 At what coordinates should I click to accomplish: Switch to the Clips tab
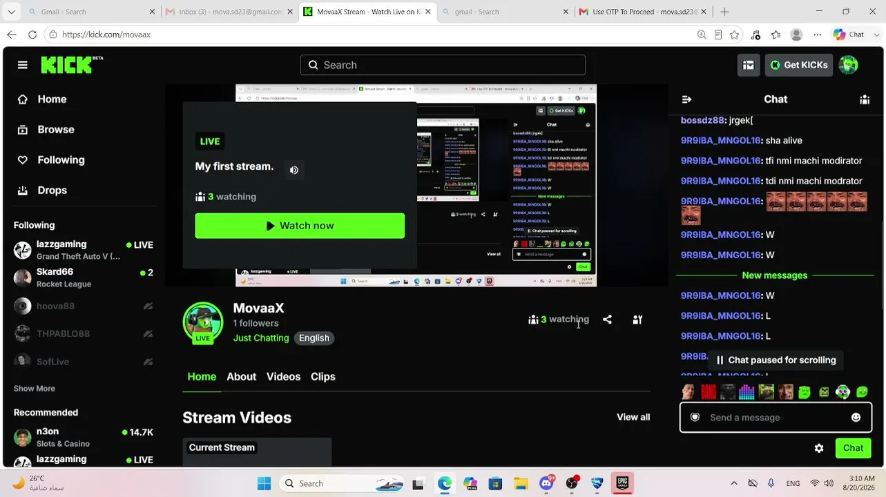(323, 377)
